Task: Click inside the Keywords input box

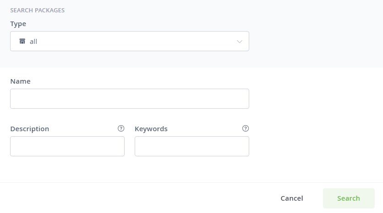Action: click(x=192, y=146)
